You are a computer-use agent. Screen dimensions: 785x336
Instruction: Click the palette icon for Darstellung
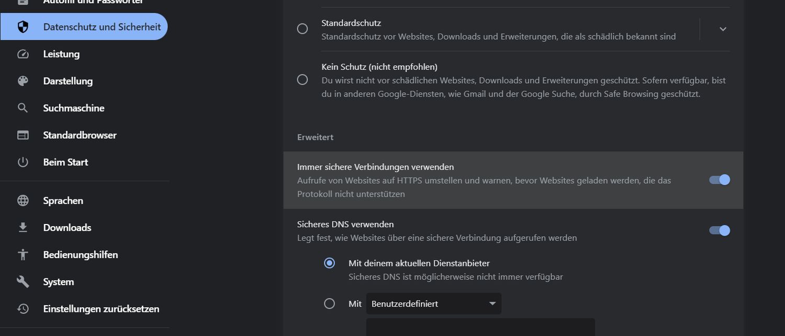23,81
